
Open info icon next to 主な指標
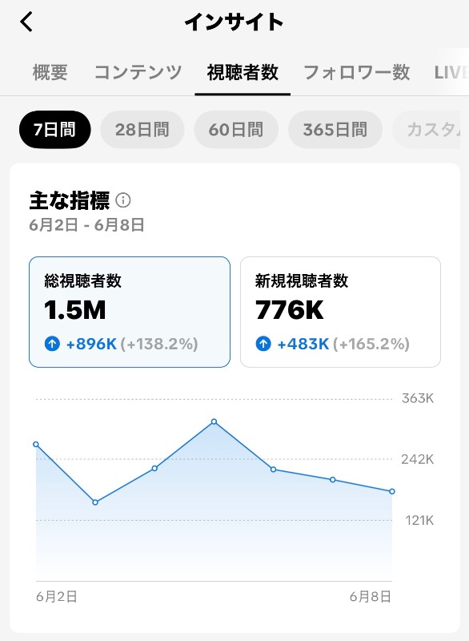[x=123, y=200]
